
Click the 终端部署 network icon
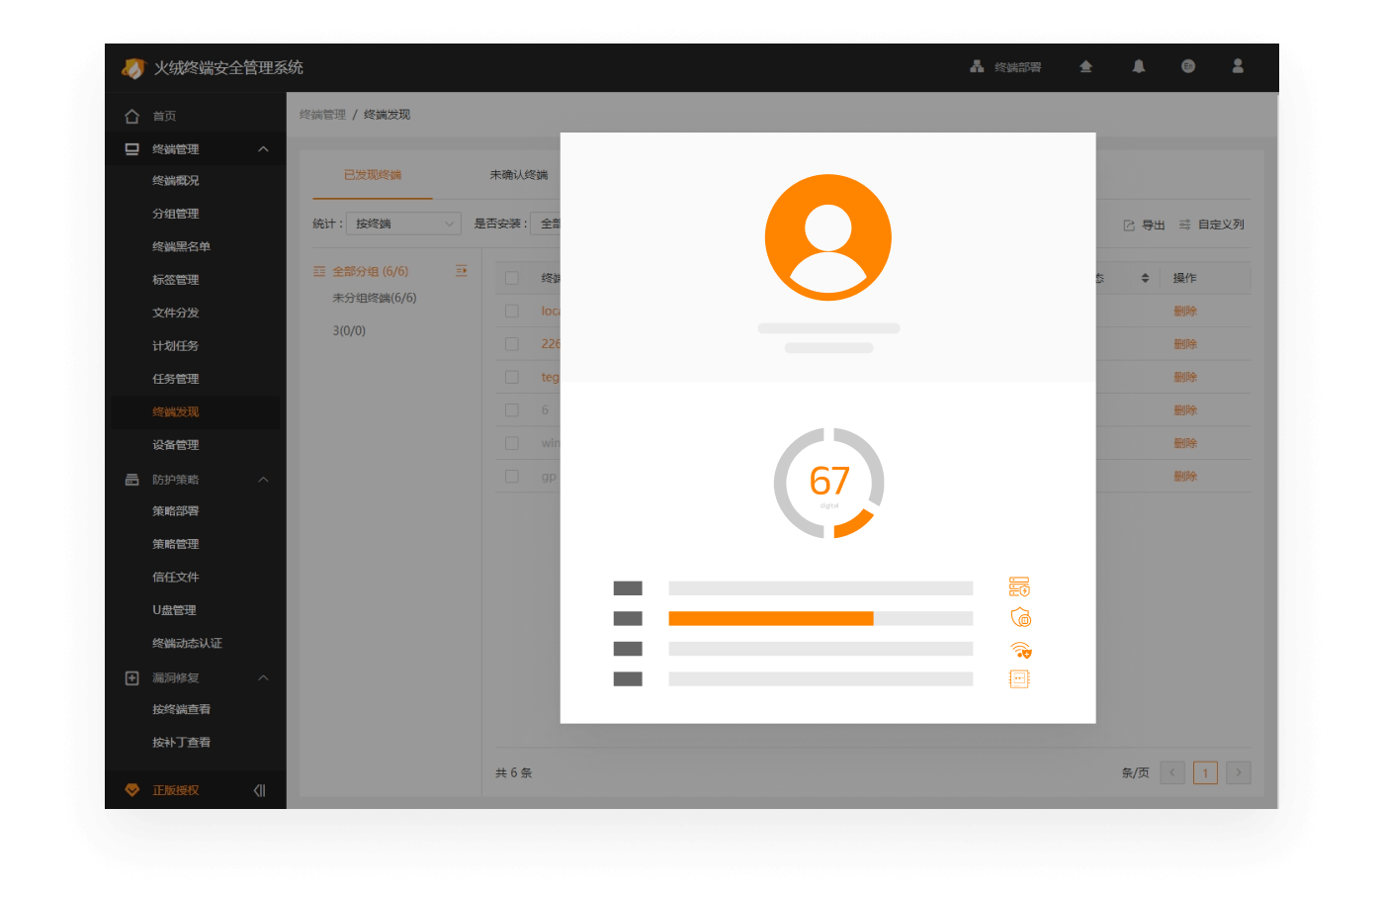977,66
